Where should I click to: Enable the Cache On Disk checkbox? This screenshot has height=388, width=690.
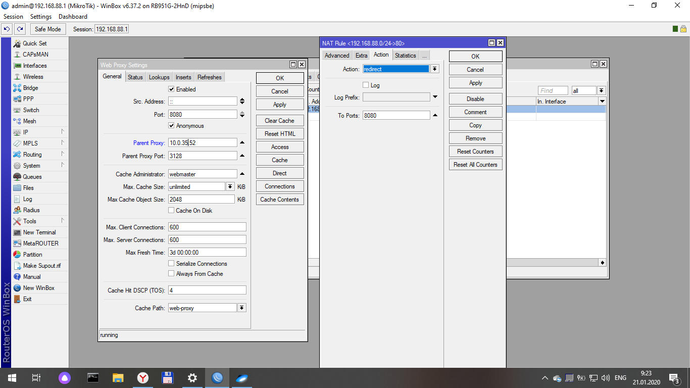[171, 211]
